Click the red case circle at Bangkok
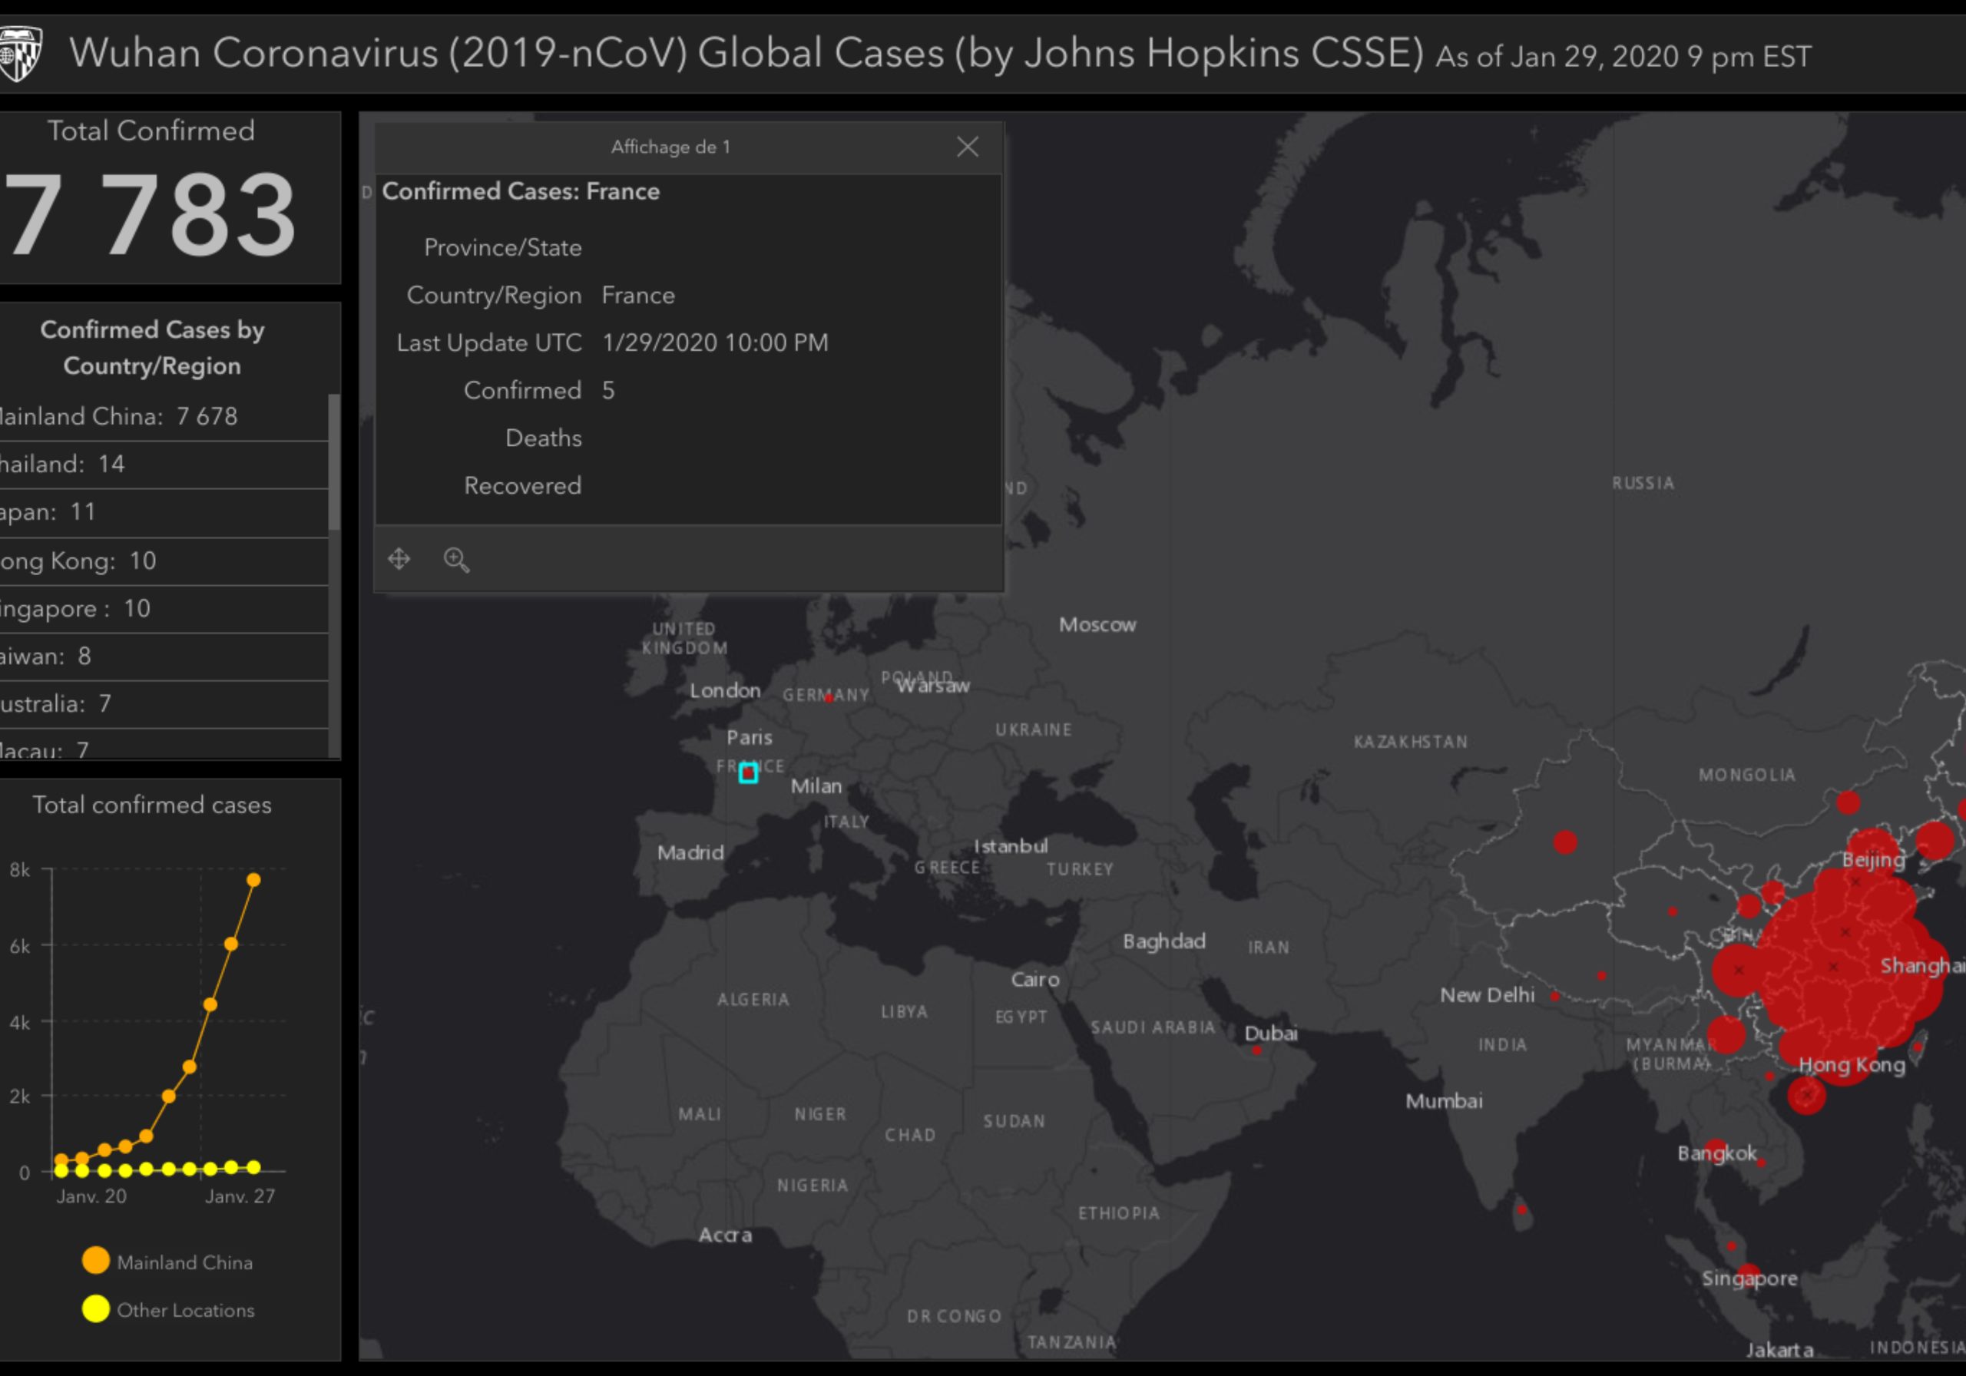Viewport: 1966px width, 1376px height. (x=1715, y=1148)
